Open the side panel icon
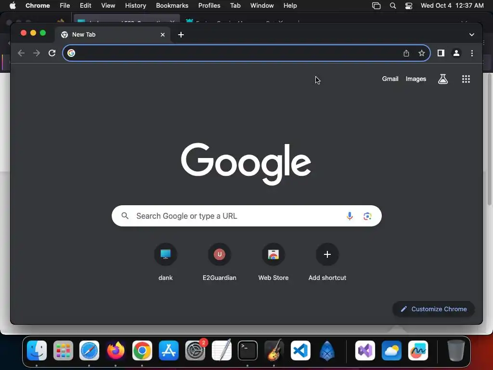 coord(441,53)
